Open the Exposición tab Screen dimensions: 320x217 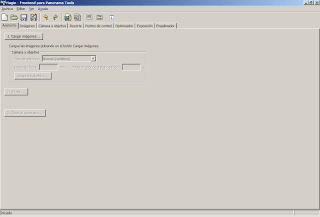pyautogui.click(x=144, y=26)
